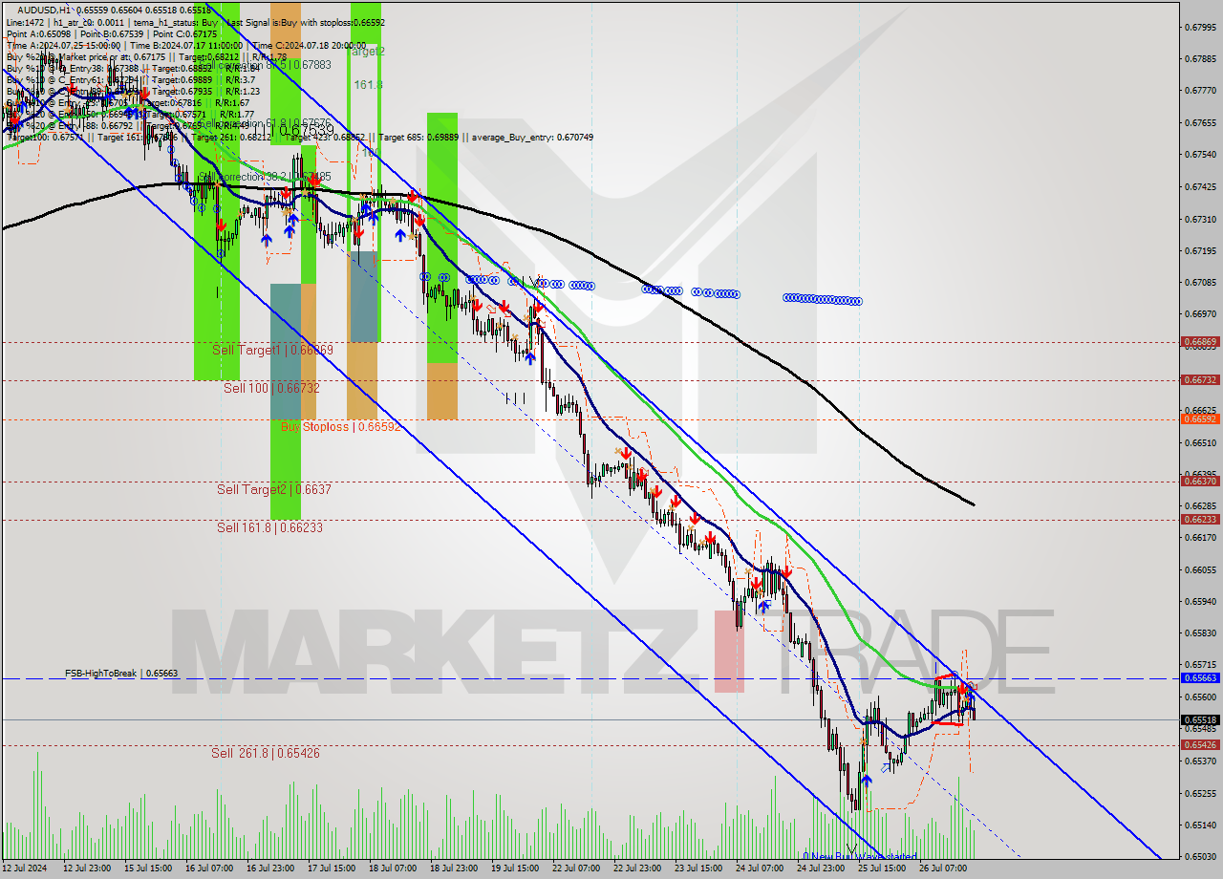Click the 25 Jul 15:00 time label
Screen dimensions: 1223x879
tap(882, 868)
